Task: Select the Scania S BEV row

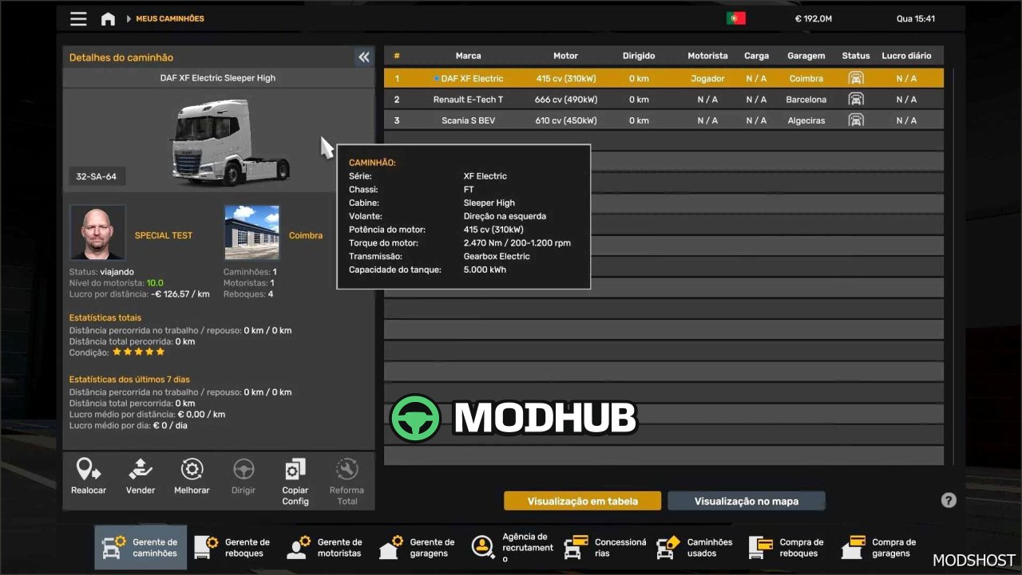Action: 663,120
